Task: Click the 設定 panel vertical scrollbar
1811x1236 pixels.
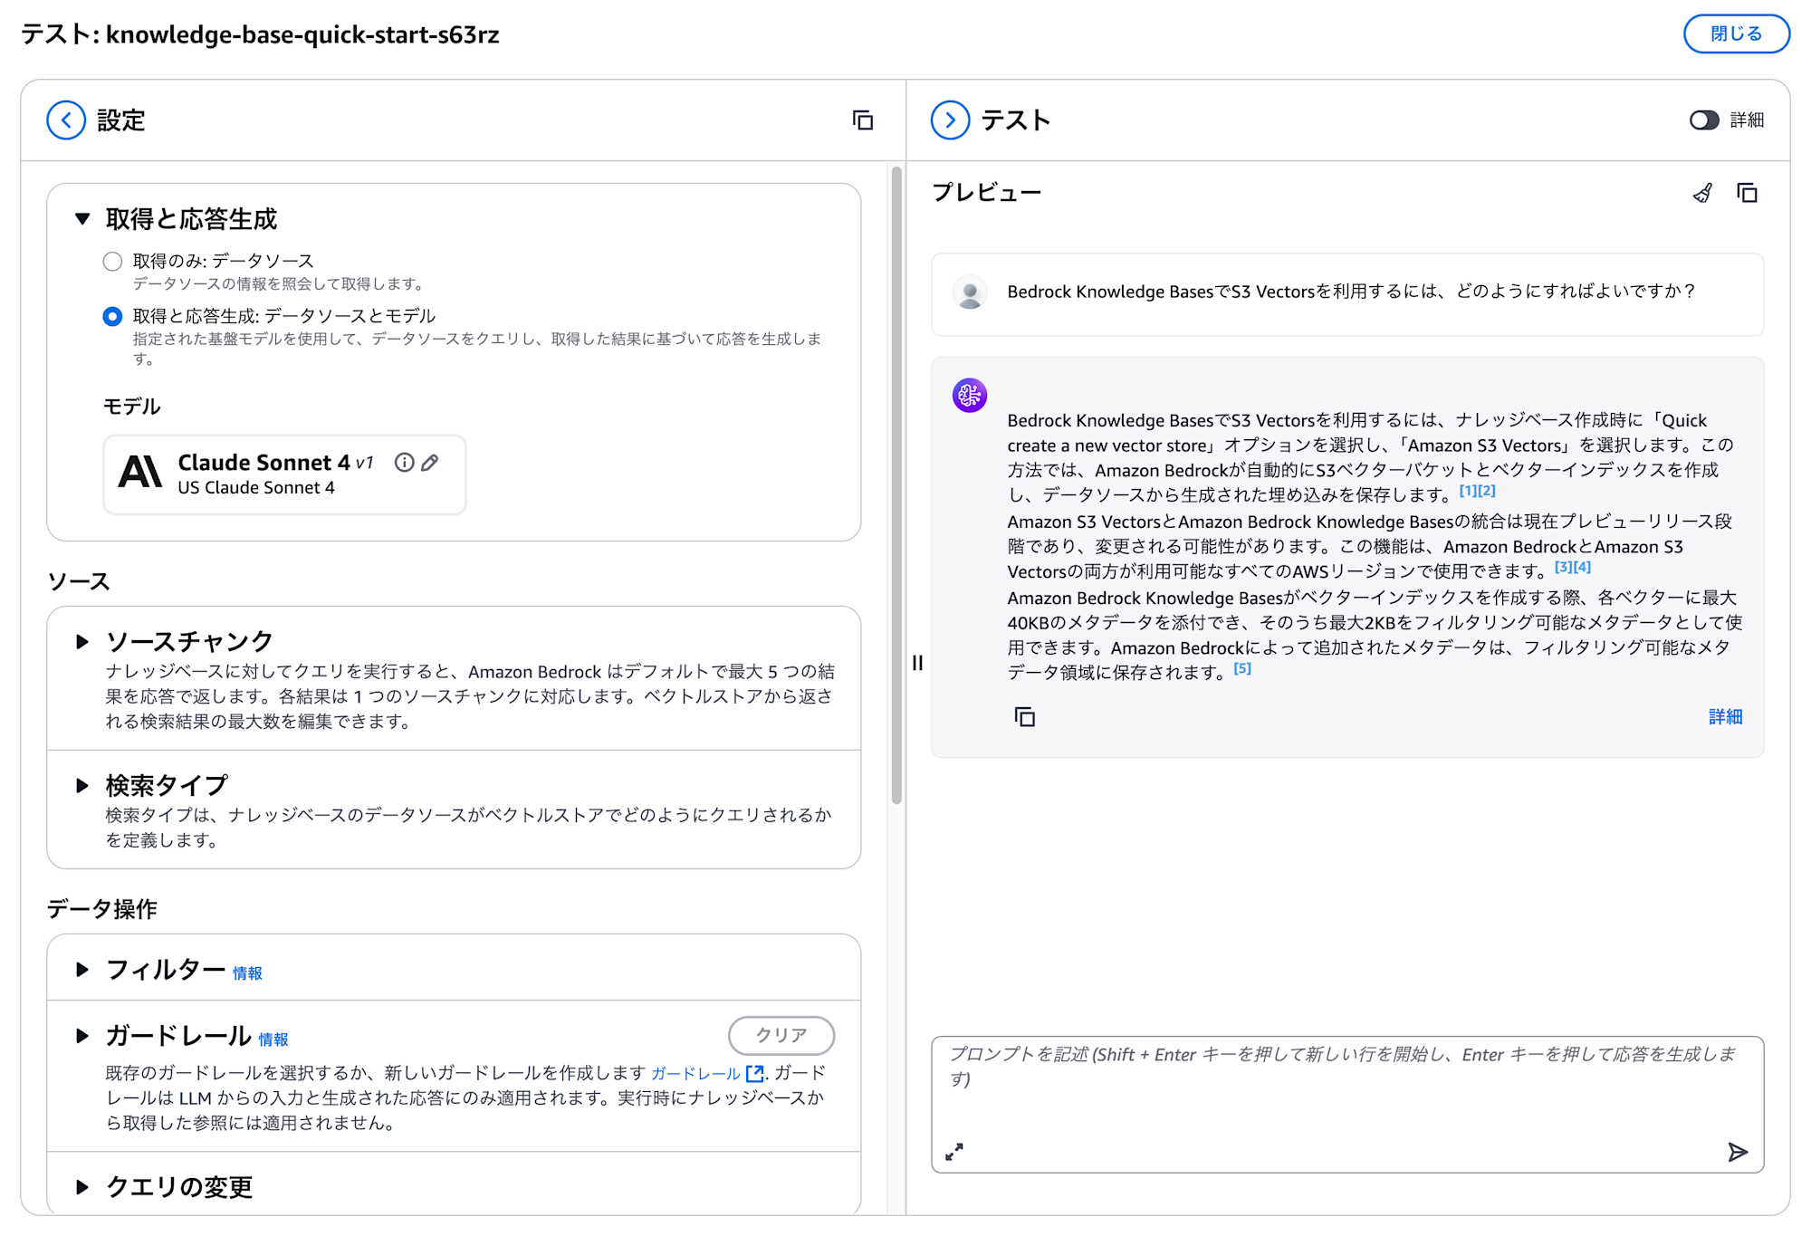Action: pos(896,484)
